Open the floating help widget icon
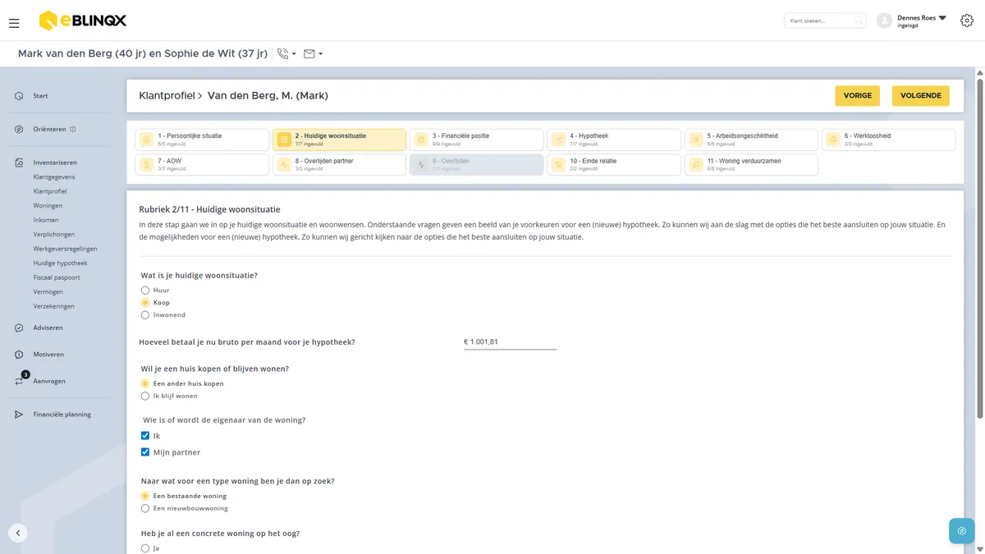The height and width of the screenshot is (554, 985). tap(962, 531)
